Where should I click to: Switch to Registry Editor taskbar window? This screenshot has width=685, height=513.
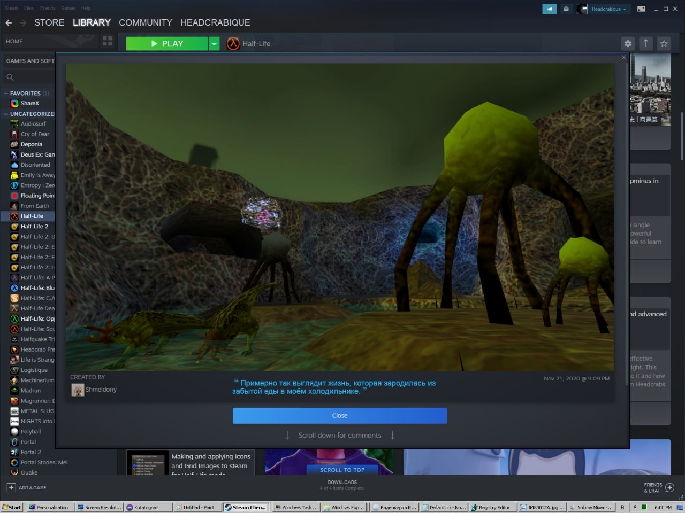point(493,507)
